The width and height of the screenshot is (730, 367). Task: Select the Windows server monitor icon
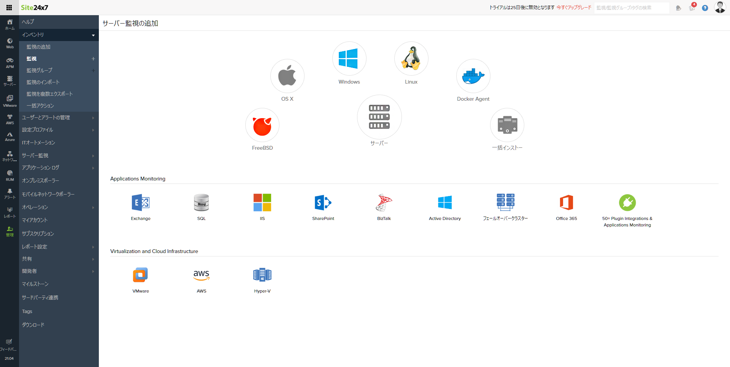[x=349, y=59]
